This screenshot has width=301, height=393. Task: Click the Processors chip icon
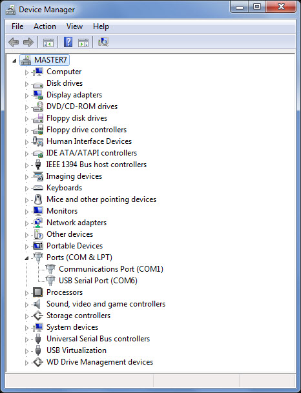pyautogui.click(x=38, y=292)
